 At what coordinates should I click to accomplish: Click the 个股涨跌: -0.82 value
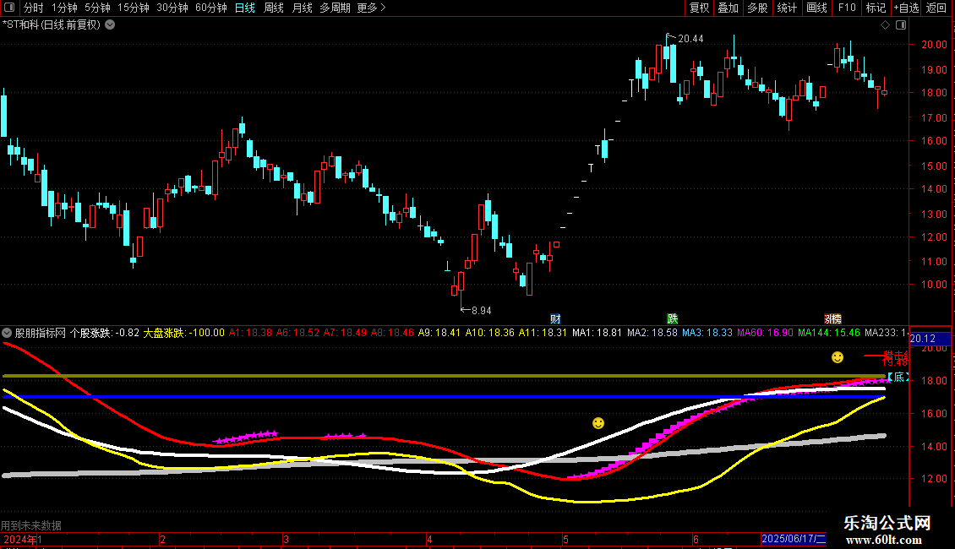click(105, 333)
